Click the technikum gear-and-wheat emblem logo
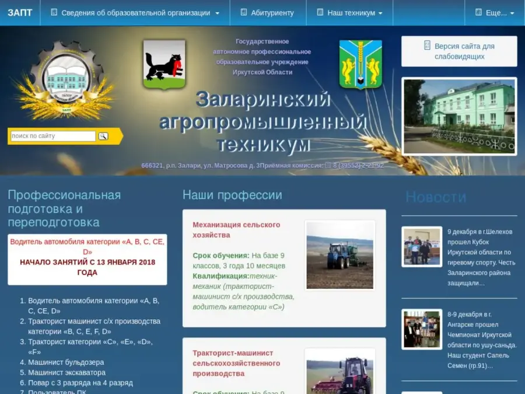 [x=66, y=79]
